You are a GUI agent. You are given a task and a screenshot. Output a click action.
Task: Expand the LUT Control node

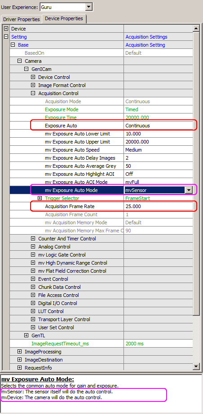tap(33, 311)
